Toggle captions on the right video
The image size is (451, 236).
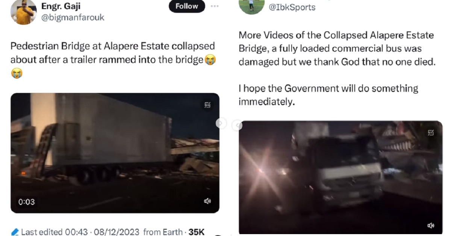(x=431, y=133)
